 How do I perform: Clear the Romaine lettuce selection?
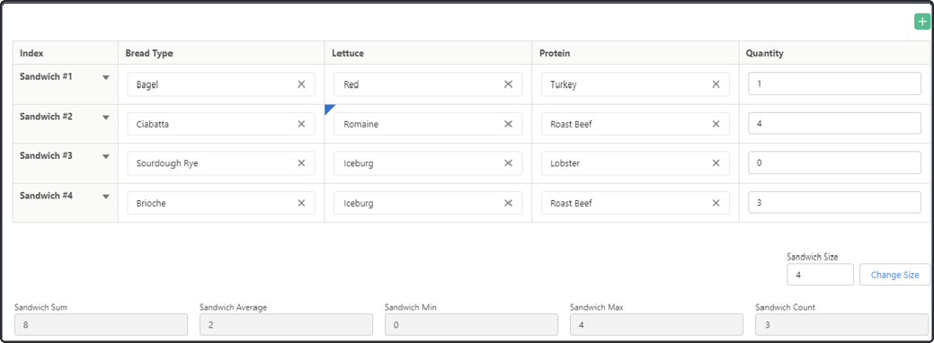pos(509,124)
